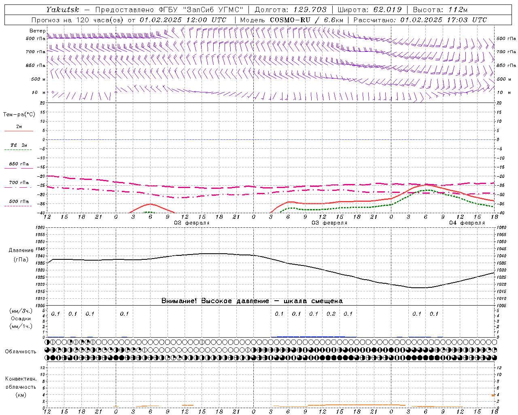Click the "Конвективн." convective cloud label
The height and width of the screenshot is (415, 518).
[21, 379]
